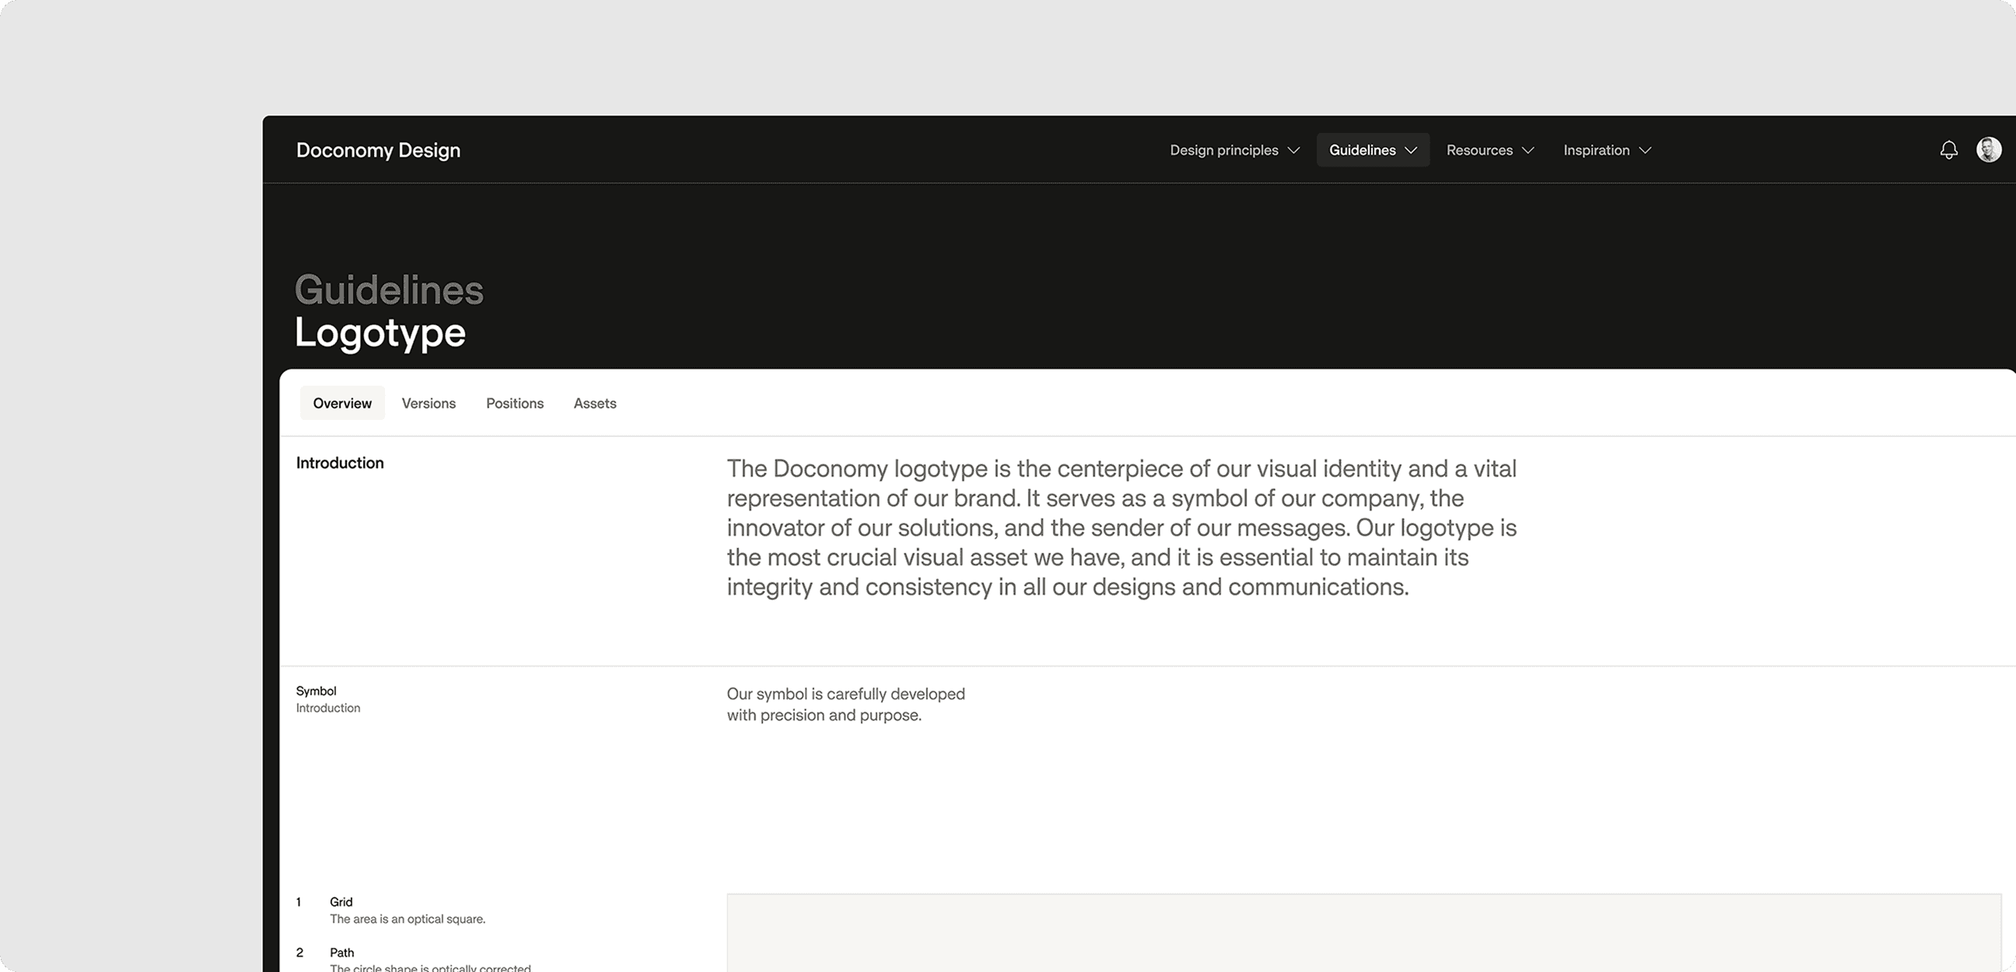Switch to the Versions tab
The height and width of the screenshot is (972, 2016).
click(428, 403)
